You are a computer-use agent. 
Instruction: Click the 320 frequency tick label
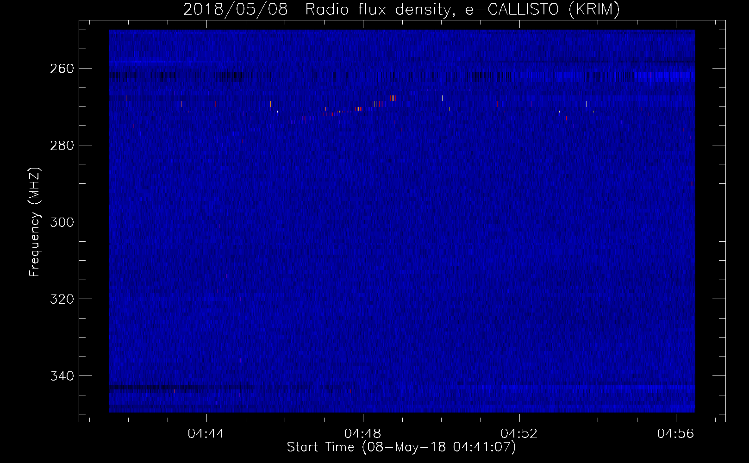tap(62, 299)
